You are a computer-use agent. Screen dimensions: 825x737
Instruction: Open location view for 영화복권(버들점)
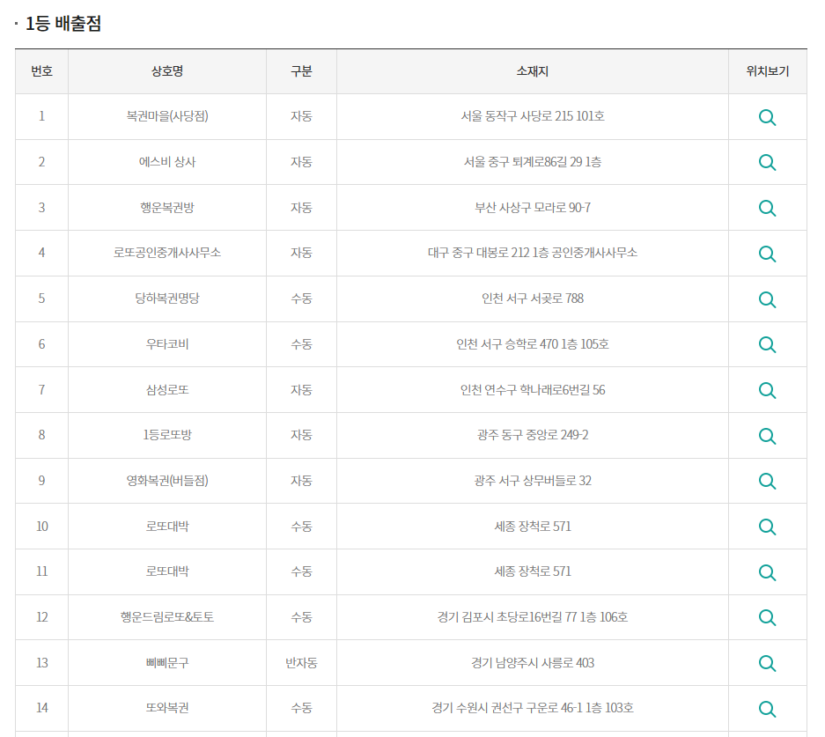point(767,482)
